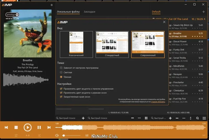The image size is (209, 140).
Task: Mute sound with the speaker icon
Action: (57, 136)
